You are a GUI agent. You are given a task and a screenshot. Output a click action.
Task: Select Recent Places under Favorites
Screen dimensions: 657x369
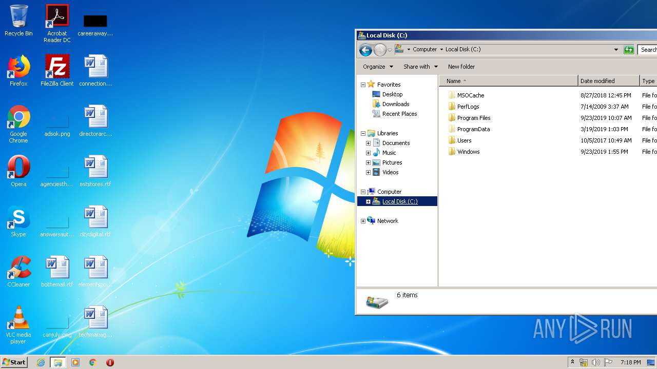pos(399,114)
